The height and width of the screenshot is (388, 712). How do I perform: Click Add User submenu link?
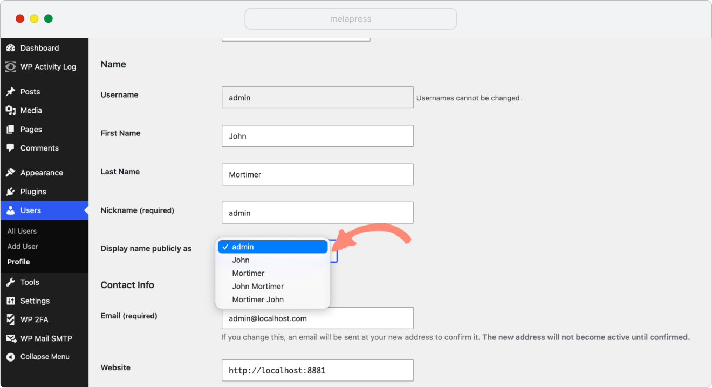[23, 246]
